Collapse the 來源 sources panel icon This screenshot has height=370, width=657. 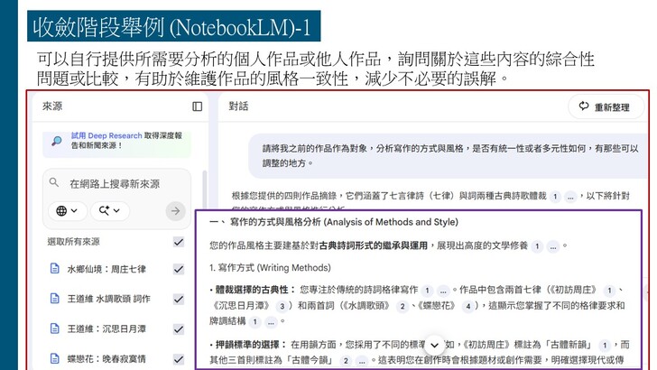197,106
